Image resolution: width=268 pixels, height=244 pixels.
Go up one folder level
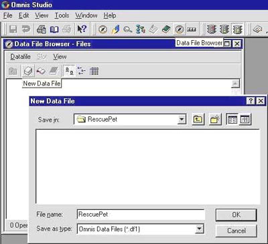[x=198, y=120]
